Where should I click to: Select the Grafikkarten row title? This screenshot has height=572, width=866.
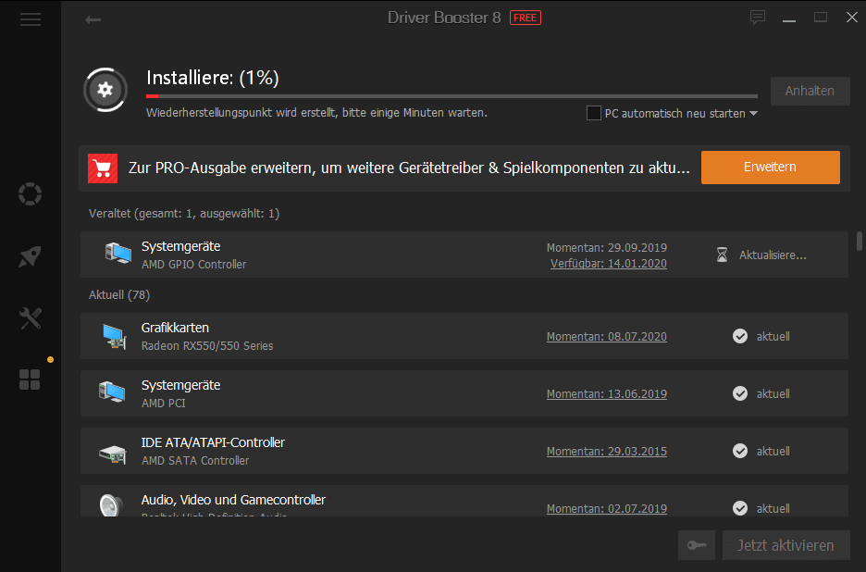click(x=175, y=328)
